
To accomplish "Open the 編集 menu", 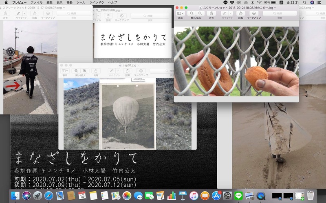I will pyautogui.click(x=49, y=2).
